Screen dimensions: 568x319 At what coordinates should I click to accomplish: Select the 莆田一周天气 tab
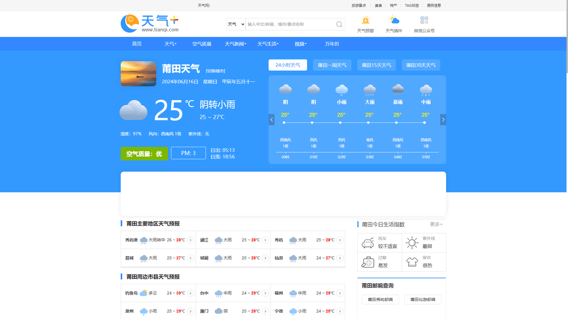coord(332,65)
